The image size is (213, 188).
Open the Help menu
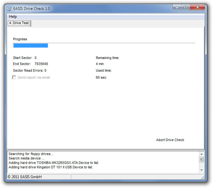13,16
